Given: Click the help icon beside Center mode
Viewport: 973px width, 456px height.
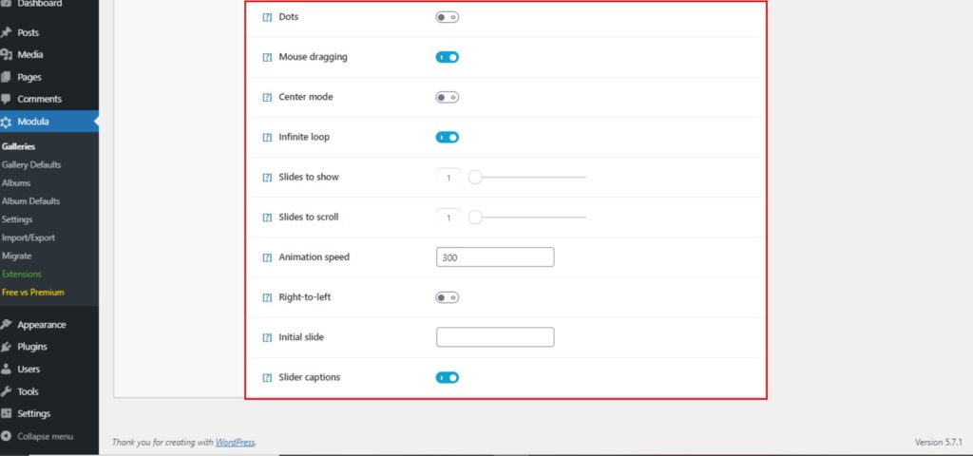Looking at the screenshot, I should 267,98.
